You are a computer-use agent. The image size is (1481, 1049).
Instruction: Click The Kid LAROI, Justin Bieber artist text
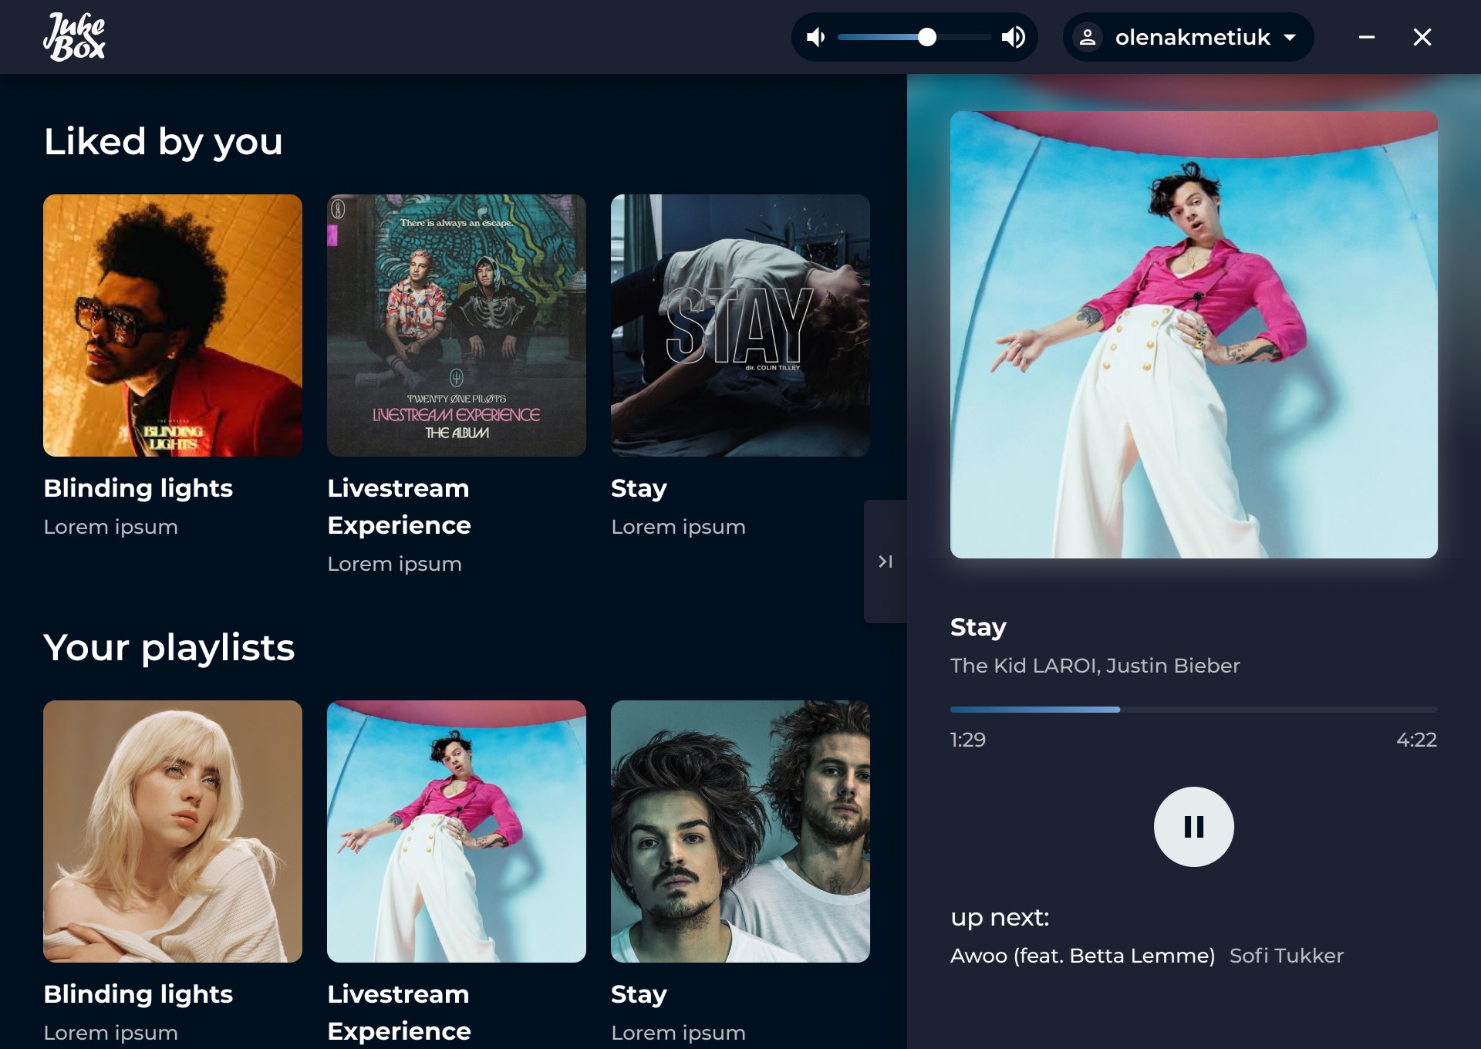pyautogui.click(x=1095, y=666)
